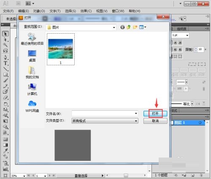Viewport: 211px width, 179px height.
Task: Select the Direct Selection tool
Action: (5, 40)
